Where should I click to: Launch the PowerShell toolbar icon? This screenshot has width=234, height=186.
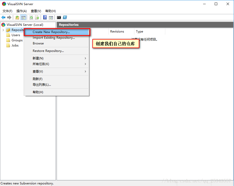click(65, 17)
